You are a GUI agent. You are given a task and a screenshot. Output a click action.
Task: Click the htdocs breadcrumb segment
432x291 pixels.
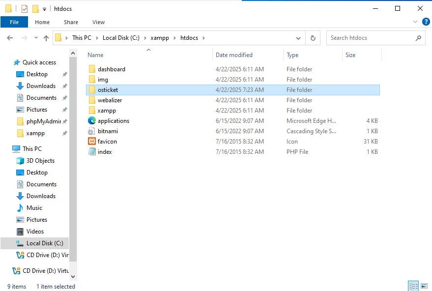[189, 38]
